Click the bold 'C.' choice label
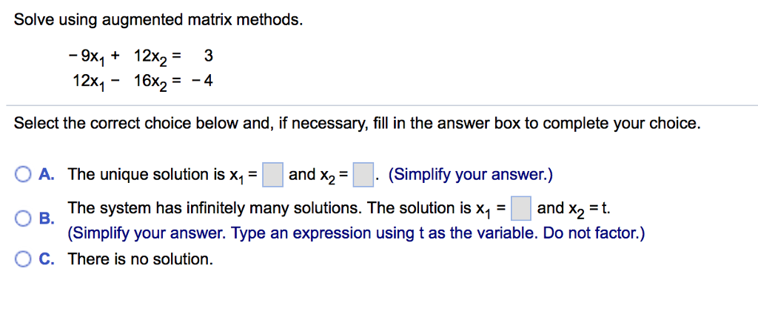The width and height of the screenshot is (758, 317). click(x=47, y=259)
